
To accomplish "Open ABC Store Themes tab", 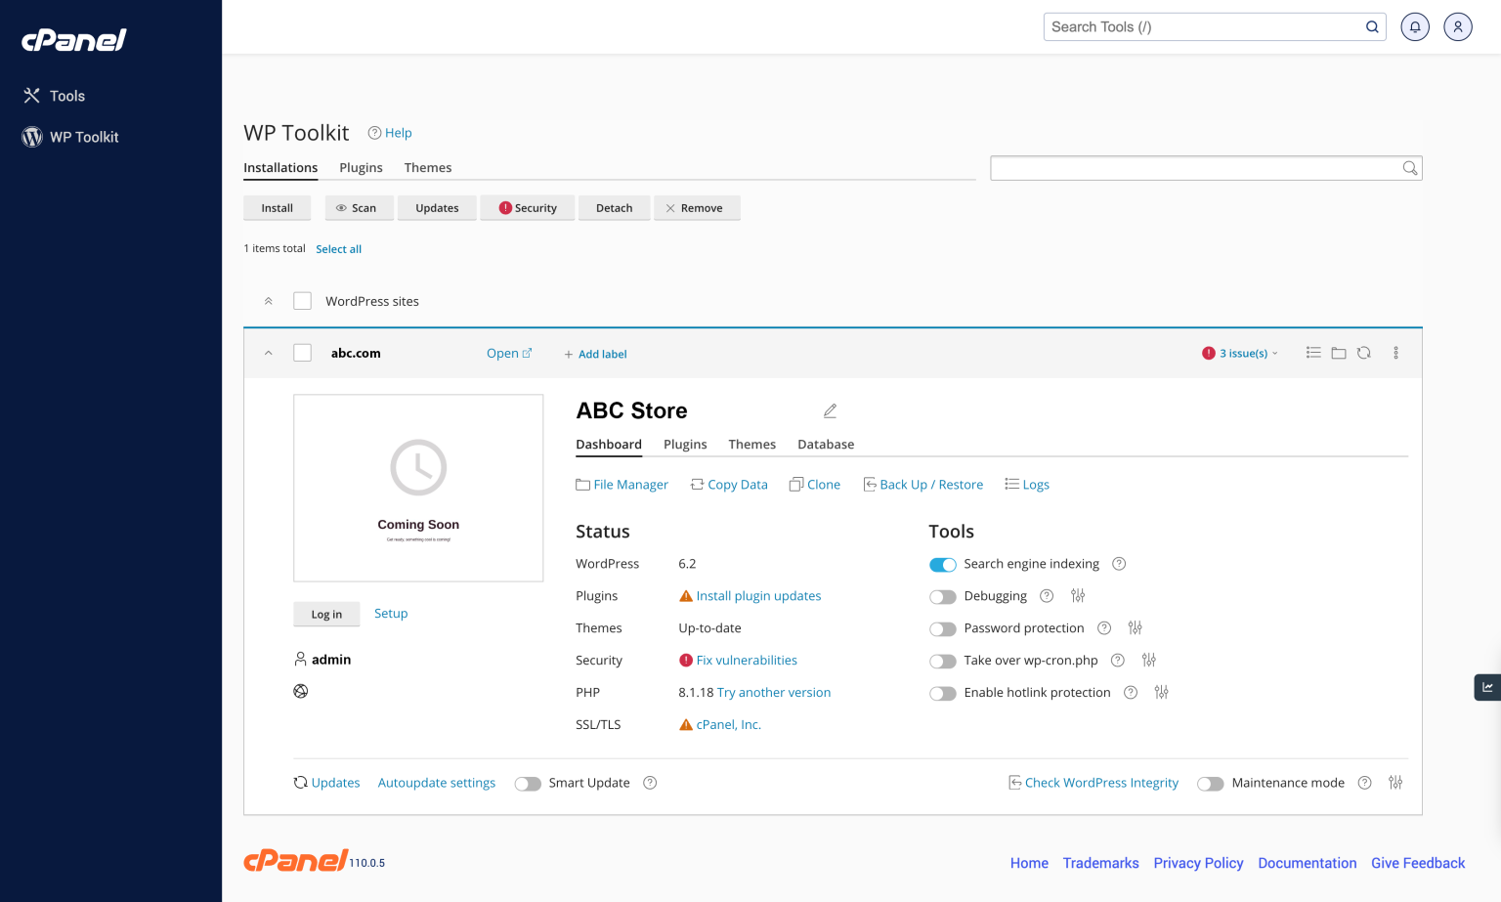I will coord(752,445).
